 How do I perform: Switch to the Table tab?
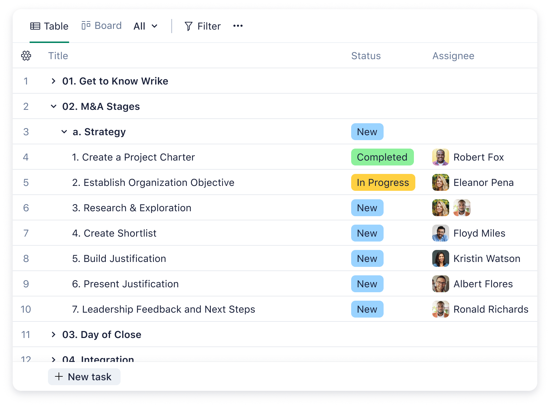coord(49,26)
